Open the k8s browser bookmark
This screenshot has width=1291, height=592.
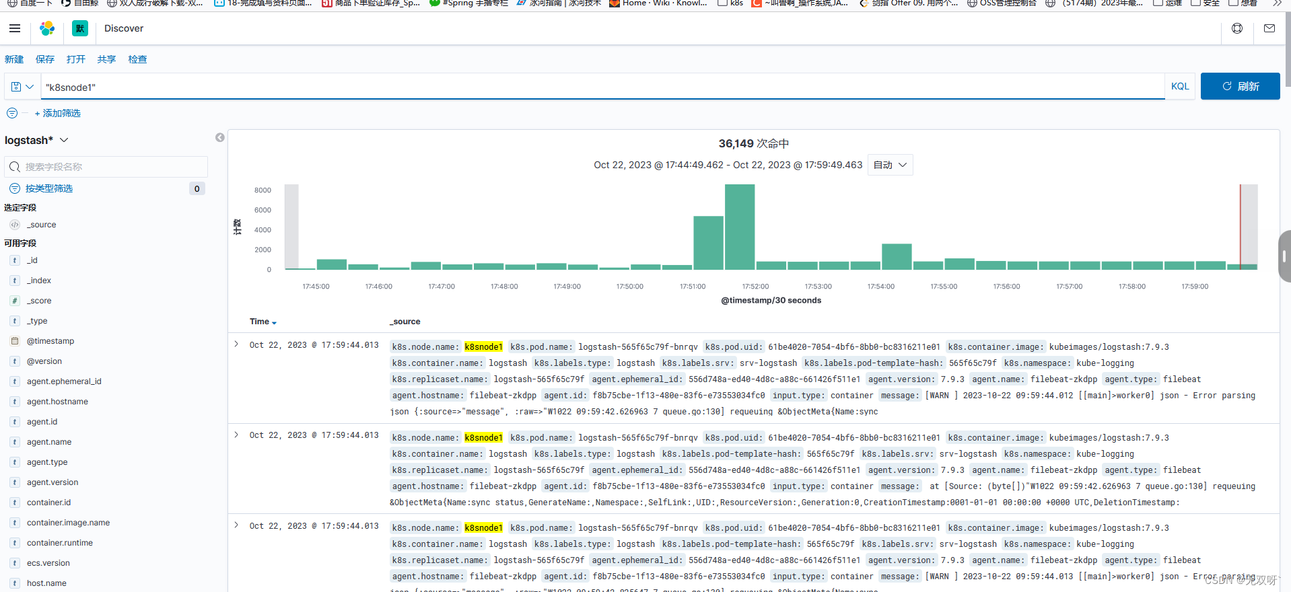(x=730, y=3)
